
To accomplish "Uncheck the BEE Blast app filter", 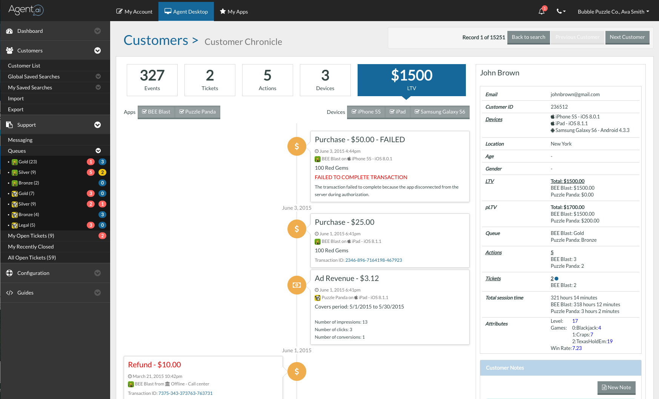I will coord(156,112).
